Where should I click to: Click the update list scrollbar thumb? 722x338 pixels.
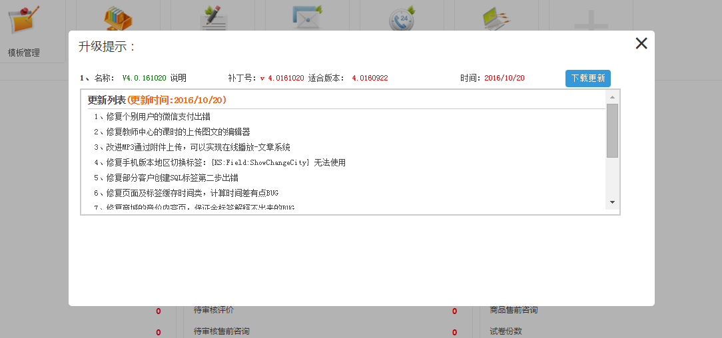coord(612,130)
